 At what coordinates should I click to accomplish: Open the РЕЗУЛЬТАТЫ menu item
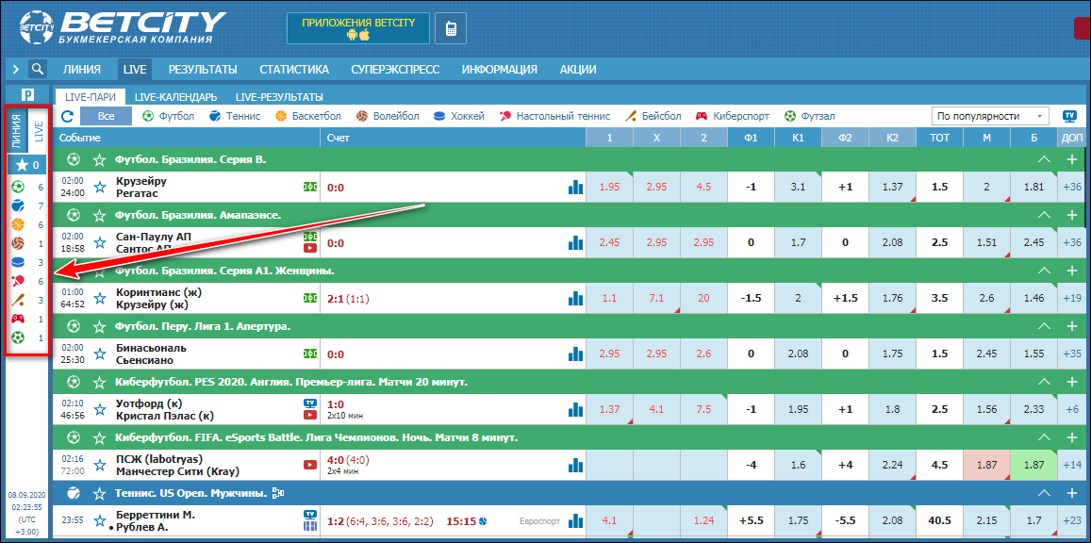(x=203, y=69)
